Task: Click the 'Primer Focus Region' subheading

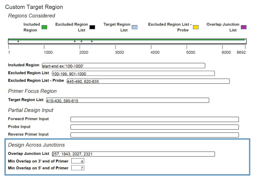Action: click(32, 91)
